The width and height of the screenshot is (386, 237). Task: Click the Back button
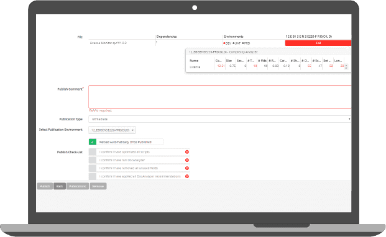(60, 186)
